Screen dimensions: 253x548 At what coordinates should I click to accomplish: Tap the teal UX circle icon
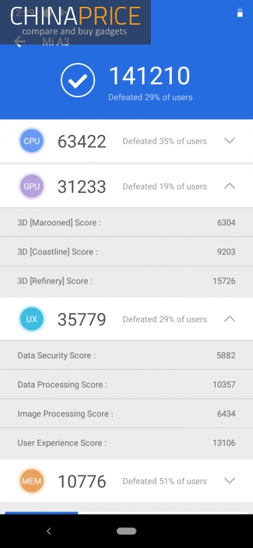tap(32, 319)
